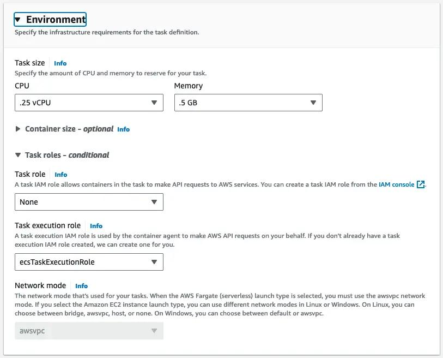Screen dimensions: 443x358
Task: Click the disabled awsvpc network mode dropdown
Action: pos(89,331)
